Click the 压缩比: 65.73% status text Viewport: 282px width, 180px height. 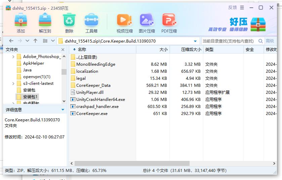(x=91, y=170)
